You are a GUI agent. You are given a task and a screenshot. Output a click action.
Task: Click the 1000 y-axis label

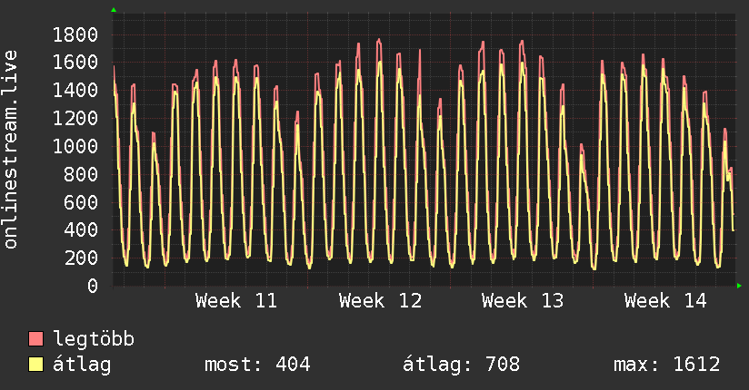[x=75, y=146]
